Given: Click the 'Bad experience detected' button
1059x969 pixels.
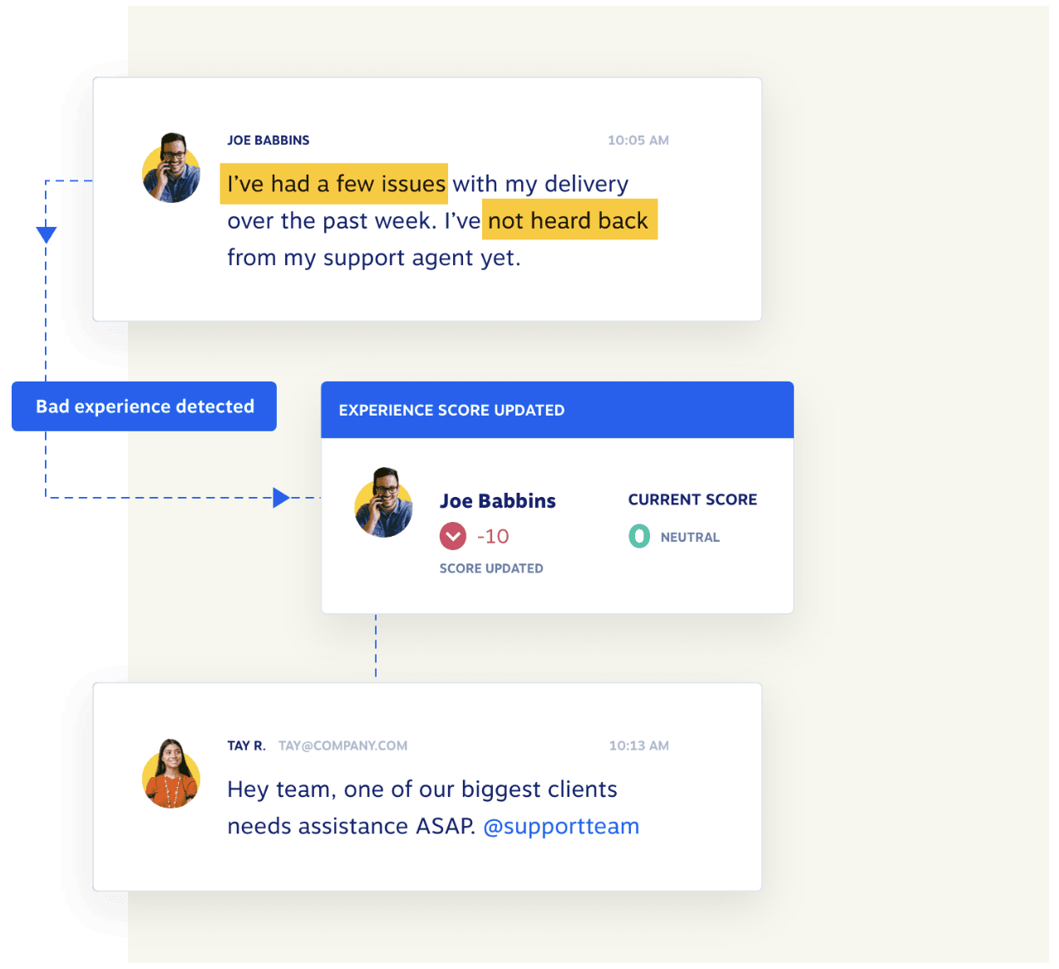Looking at the screenshot, I should coord(144,406).
